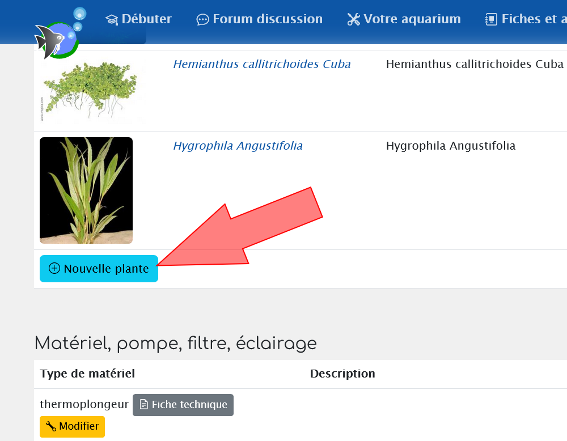Click the Type de matériel column header
The height and width of the screenshot is (441, 567).
click(87, 374)
